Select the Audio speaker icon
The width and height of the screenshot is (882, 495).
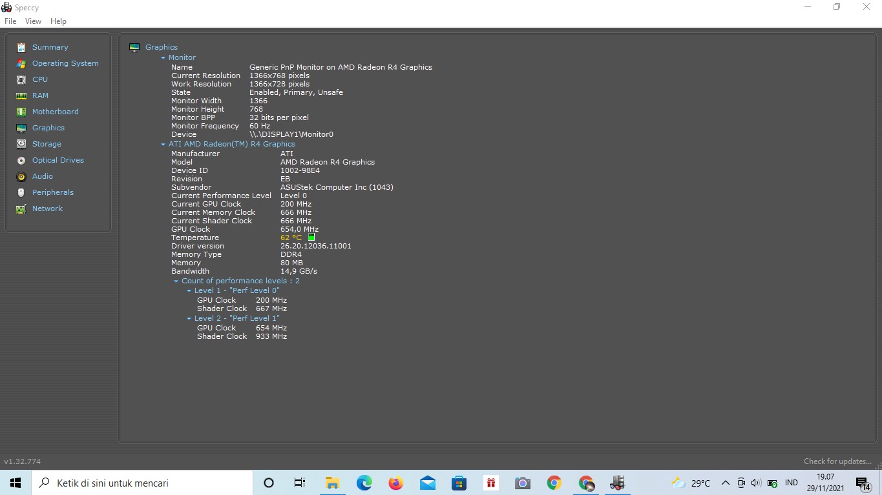tap(21, 176)
